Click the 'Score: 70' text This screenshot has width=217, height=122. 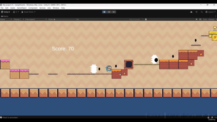[x=63, y=49]
